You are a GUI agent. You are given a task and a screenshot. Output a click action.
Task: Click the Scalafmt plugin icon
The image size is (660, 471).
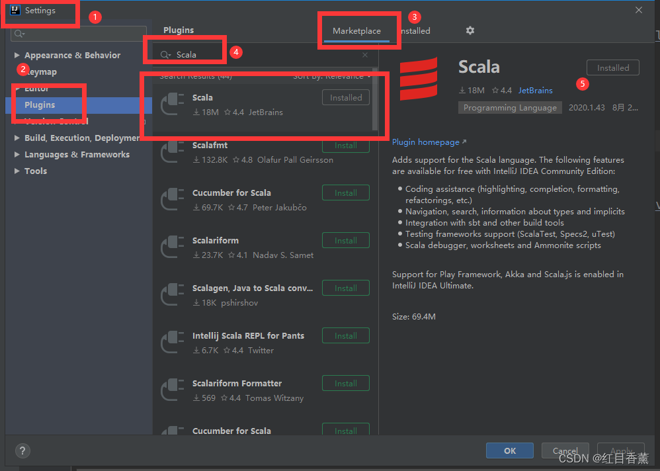tap(173, 151)
